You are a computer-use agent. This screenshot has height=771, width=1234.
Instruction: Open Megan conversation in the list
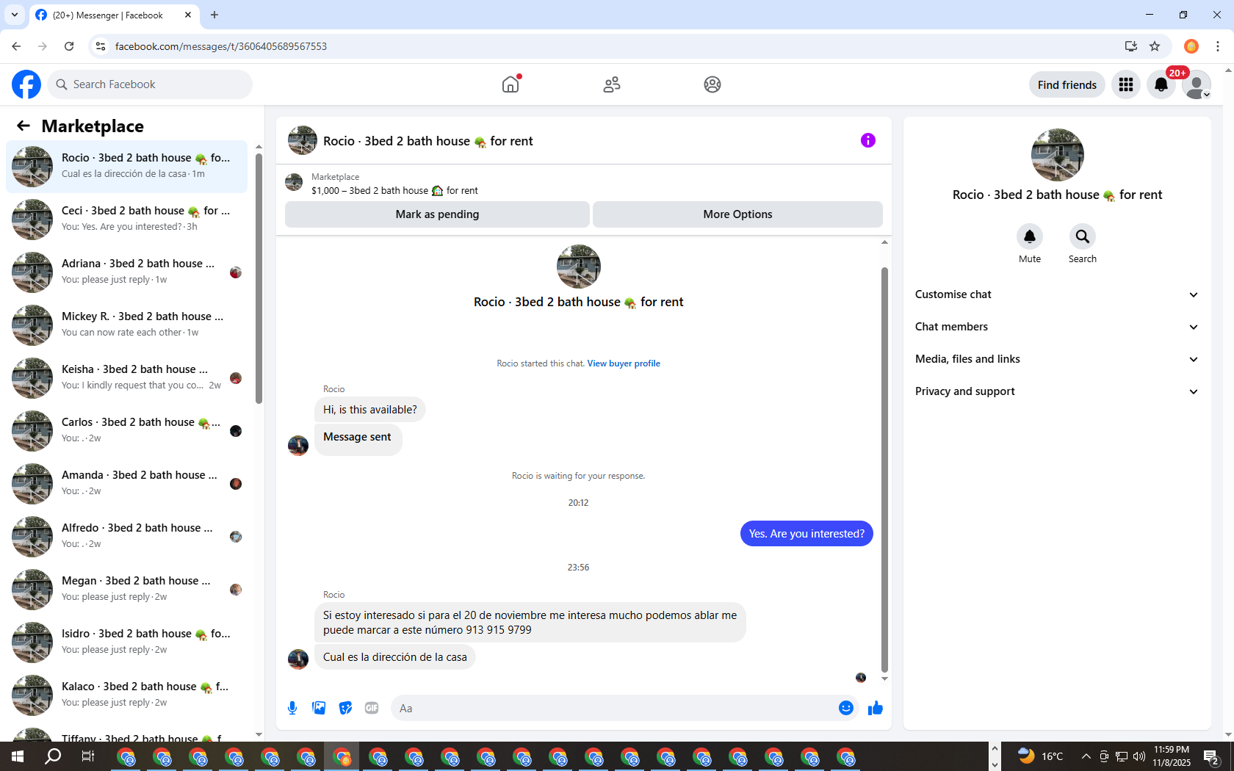pyautogui.click(x=126, y=590)
